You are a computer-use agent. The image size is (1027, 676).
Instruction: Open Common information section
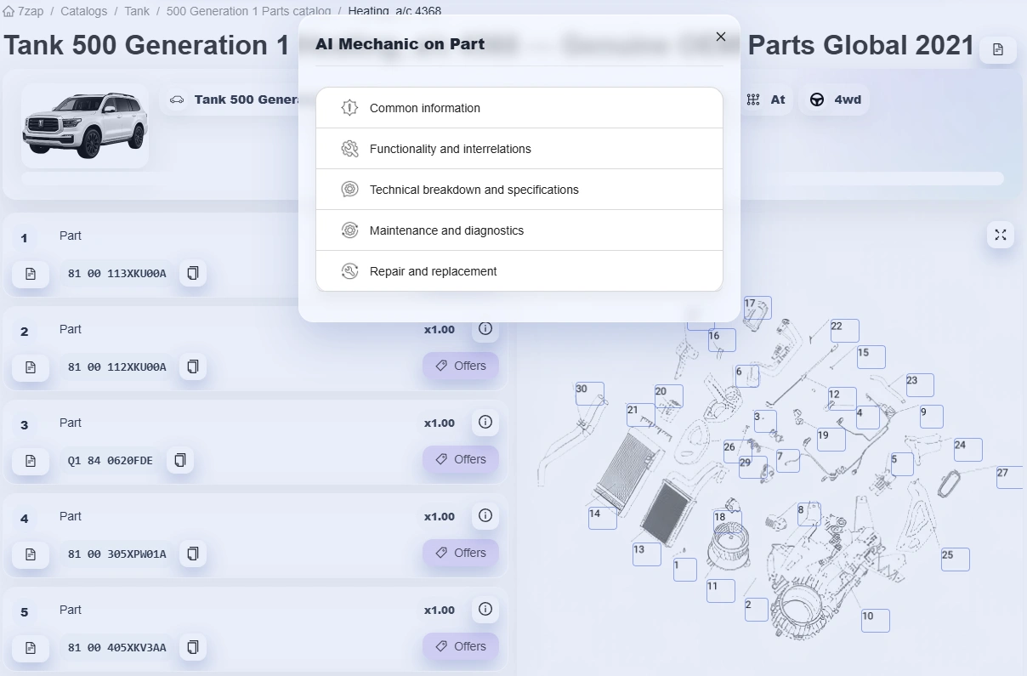pyautogui.click(x=519, y=108)
